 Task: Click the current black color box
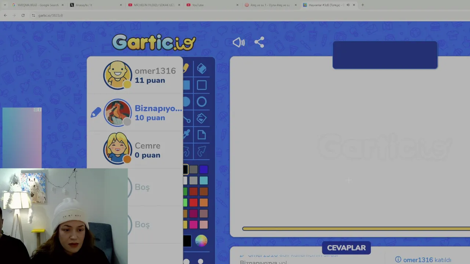click(187, 241)
